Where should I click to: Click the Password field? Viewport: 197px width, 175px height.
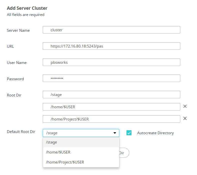(x=111, y=78)
